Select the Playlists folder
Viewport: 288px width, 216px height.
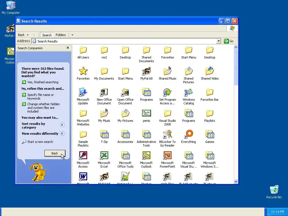click(x=210, y=116)
